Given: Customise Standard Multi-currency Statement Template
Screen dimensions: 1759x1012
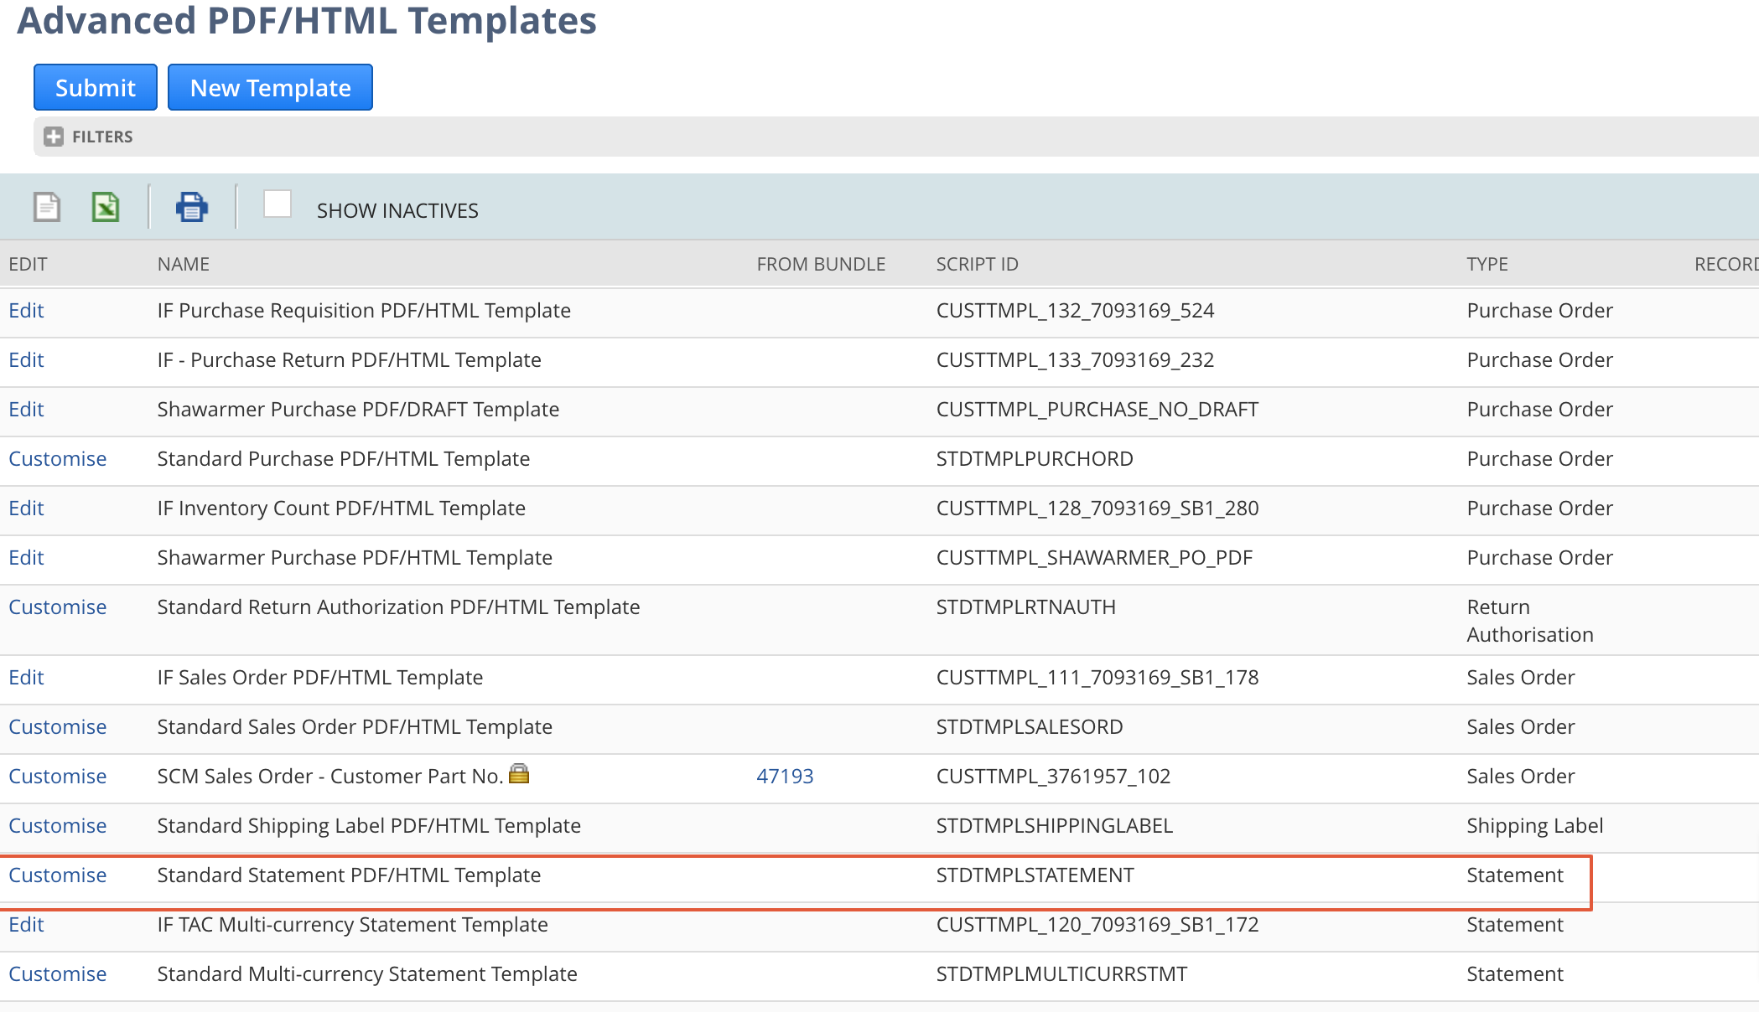Looking at the screenshot, I should click(x=58, y=974).
